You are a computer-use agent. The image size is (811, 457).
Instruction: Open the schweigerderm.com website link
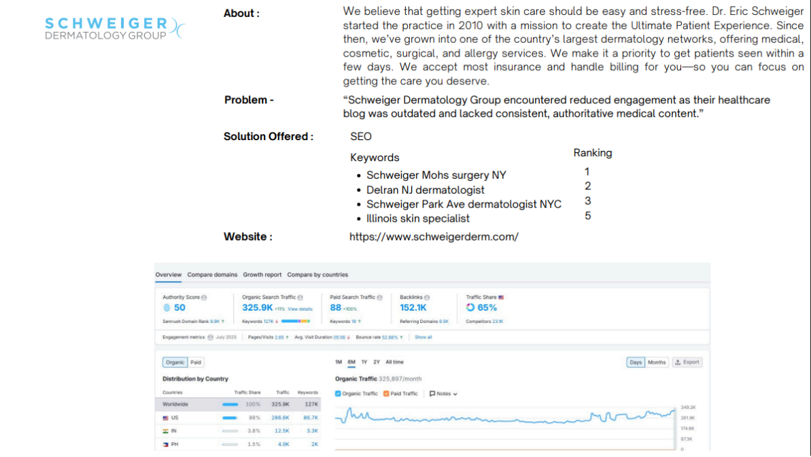(434, 237)
